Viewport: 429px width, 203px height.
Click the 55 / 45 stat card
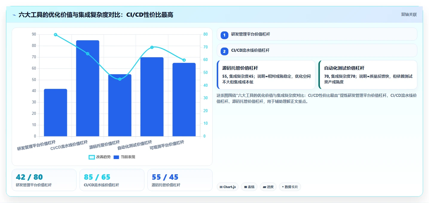(x=180, y=180)
